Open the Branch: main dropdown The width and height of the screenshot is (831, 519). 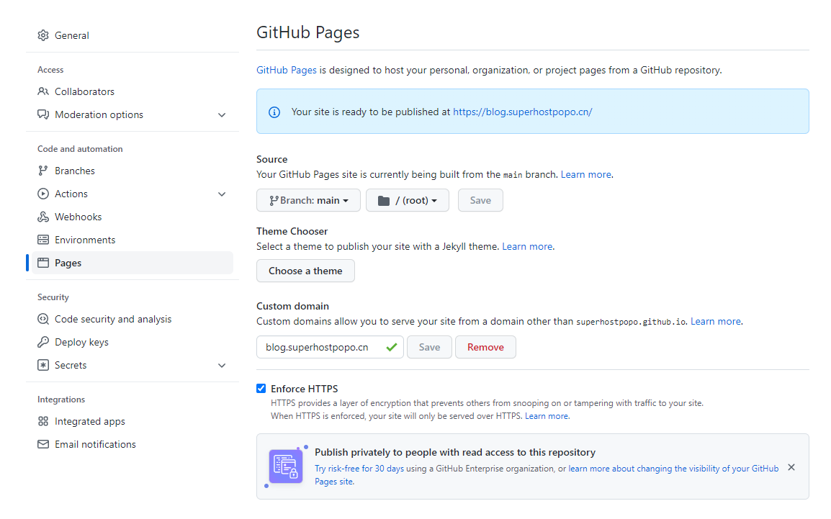pyautogui.click(x=308, y=200)
